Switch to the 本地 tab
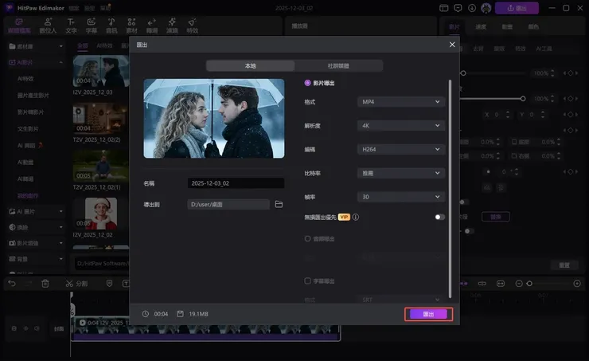This screenshot has width=589, height=361. pos(250,66)
